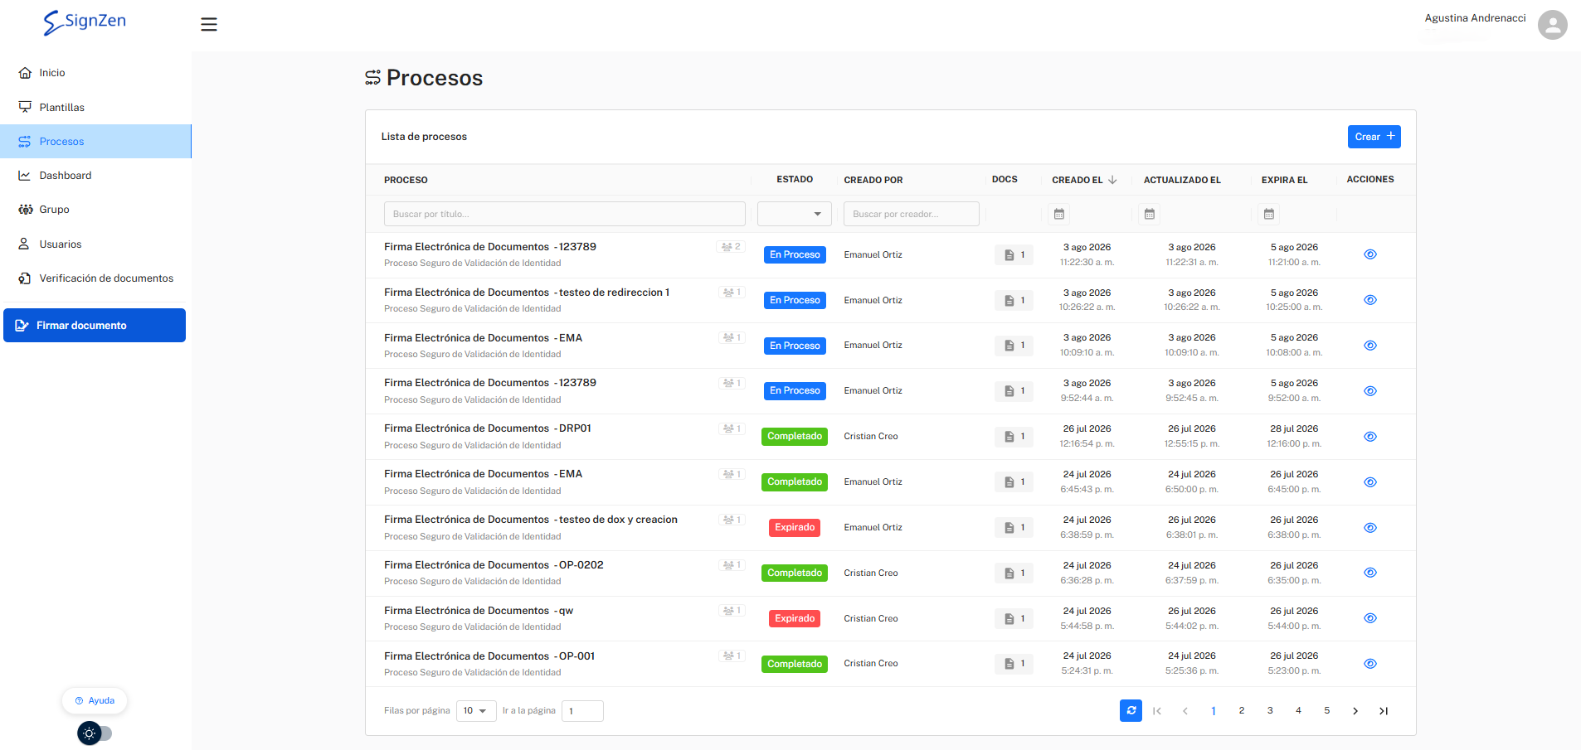View the OP-0202 process details

pyautogui.click(x=1370, y=573)
